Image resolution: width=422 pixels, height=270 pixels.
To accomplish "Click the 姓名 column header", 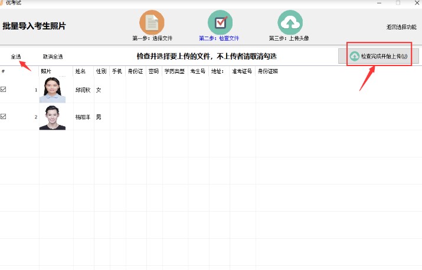I will (x=80, y=71).
